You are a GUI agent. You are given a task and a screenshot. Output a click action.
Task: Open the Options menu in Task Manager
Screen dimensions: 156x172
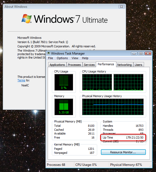point(62,58)
